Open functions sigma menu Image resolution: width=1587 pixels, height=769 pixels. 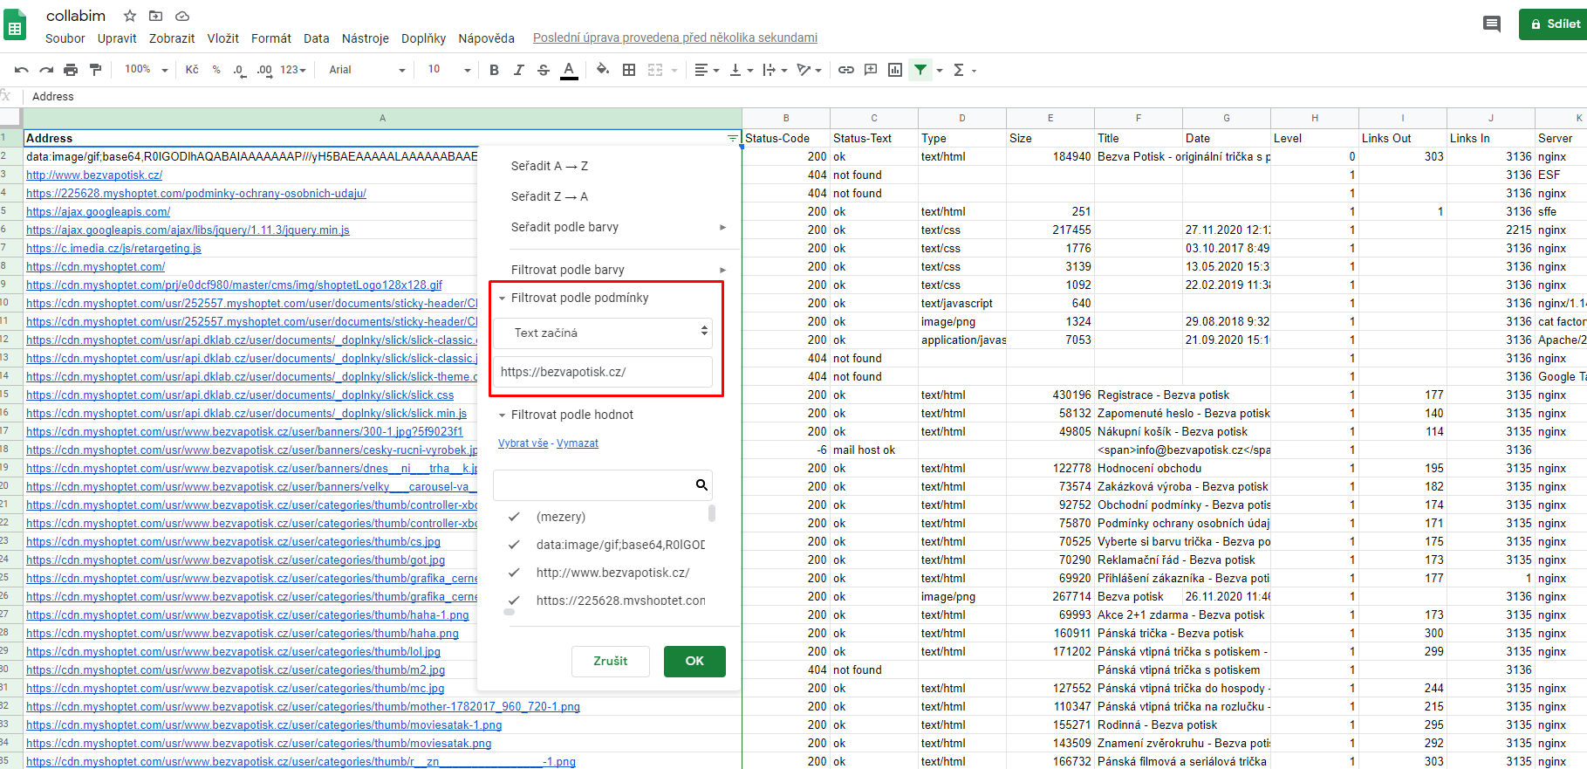pyautogui.click(x=965, y=70)
